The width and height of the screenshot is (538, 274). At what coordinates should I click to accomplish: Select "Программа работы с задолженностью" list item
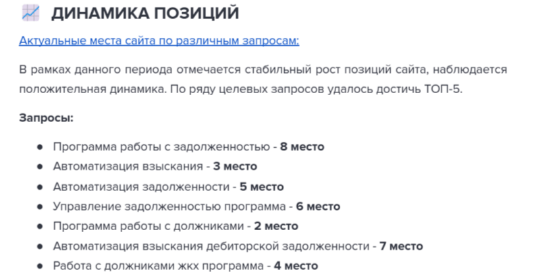162,146
